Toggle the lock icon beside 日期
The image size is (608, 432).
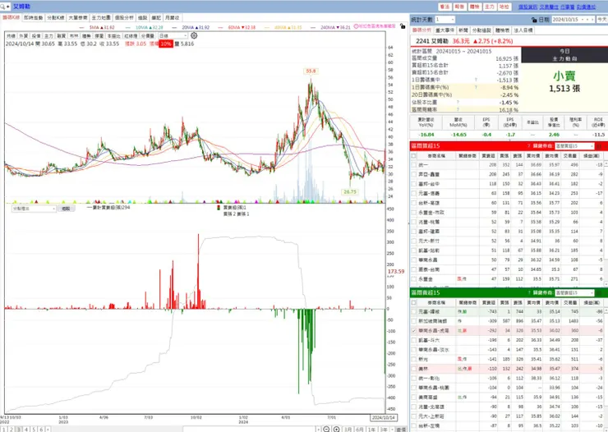point(534,20)
